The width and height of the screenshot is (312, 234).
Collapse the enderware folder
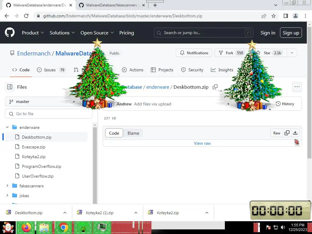[7, 127]
